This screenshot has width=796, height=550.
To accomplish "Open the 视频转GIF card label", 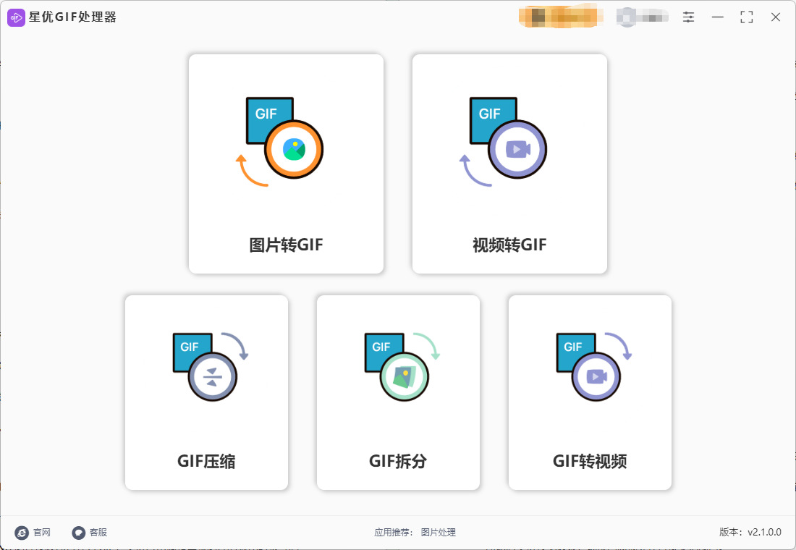I will coord(509,245).
